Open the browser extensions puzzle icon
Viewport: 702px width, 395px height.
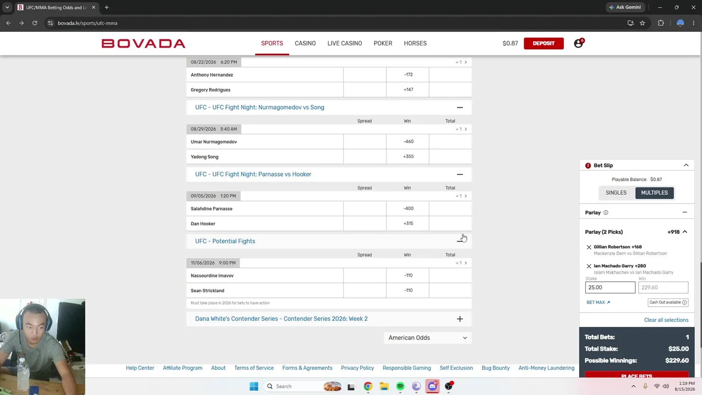pos(661,23)
